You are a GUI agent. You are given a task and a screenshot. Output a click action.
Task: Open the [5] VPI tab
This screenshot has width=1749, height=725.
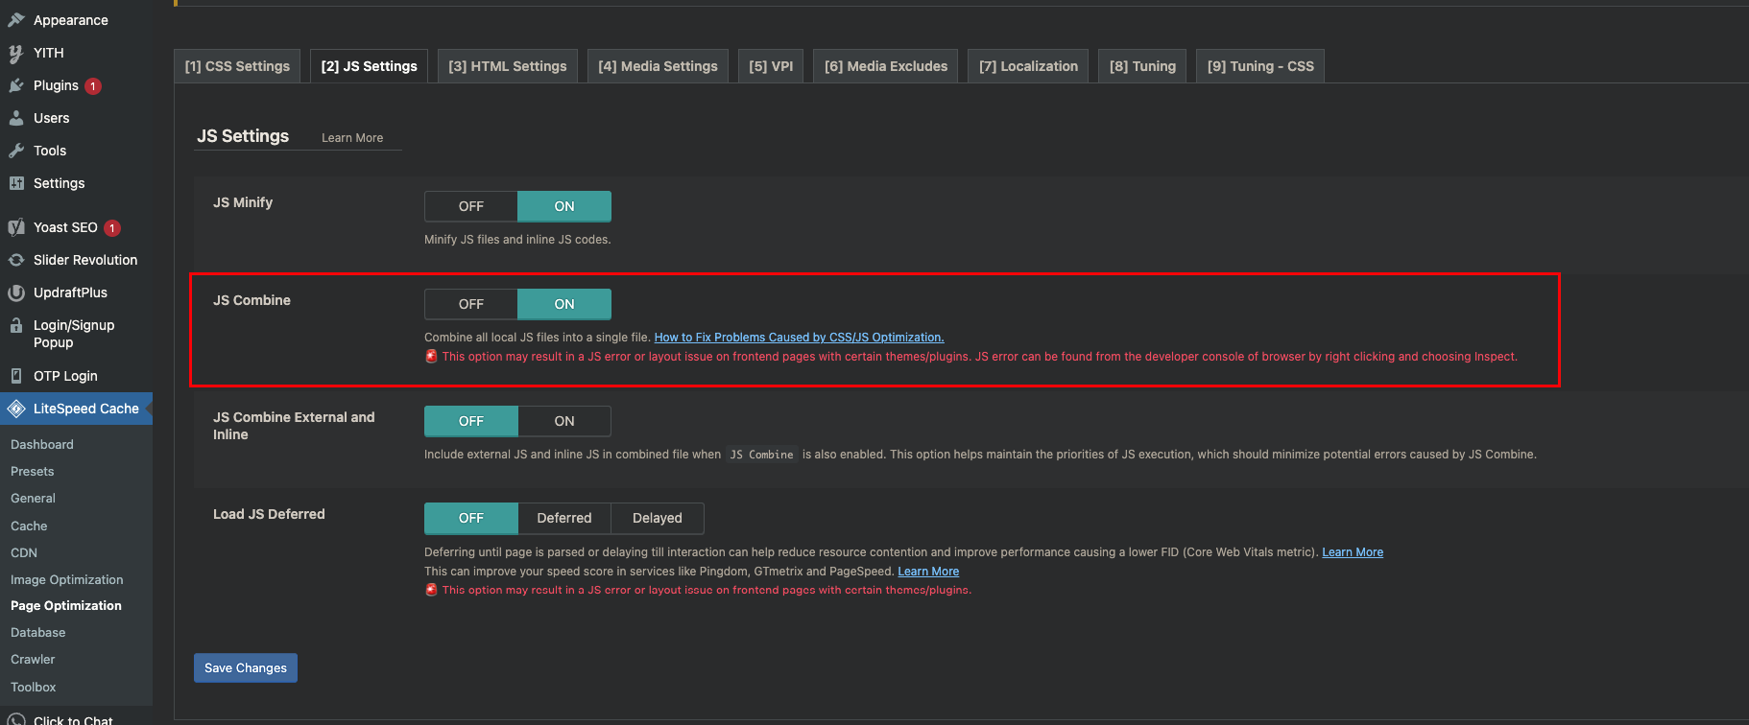pyautogui.click(x=771, y=66)
